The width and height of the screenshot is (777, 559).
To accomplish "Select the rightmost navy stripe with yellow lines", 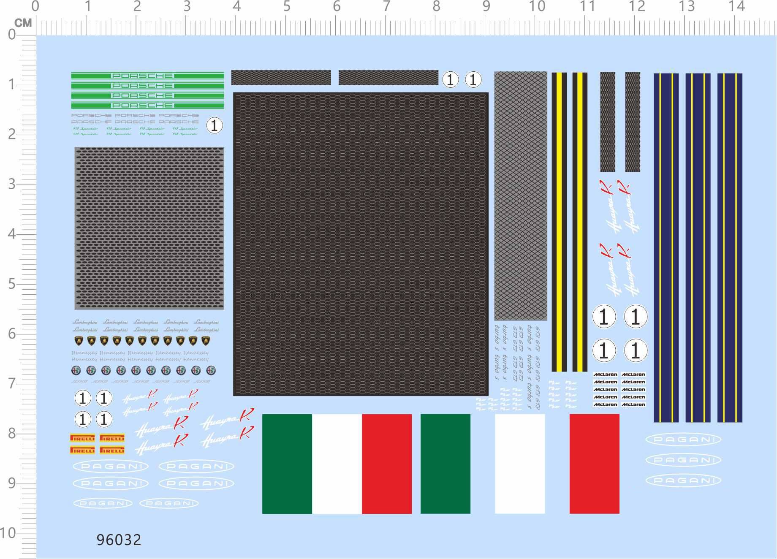I will tap(730, 248).
